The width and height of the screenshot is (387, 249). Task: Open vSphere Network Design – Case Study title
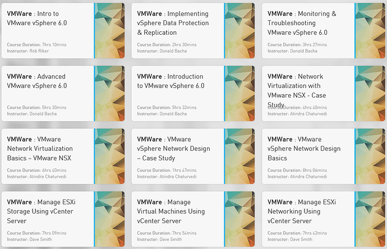coord(174,149)
